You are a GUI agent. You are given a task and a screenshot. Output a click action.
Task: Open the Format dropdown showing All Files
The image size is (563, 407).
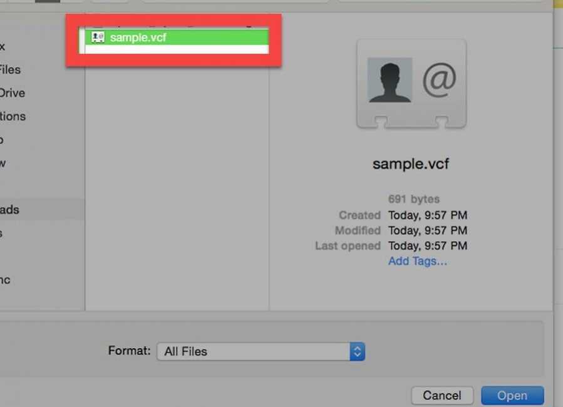[x=261, y=351]
